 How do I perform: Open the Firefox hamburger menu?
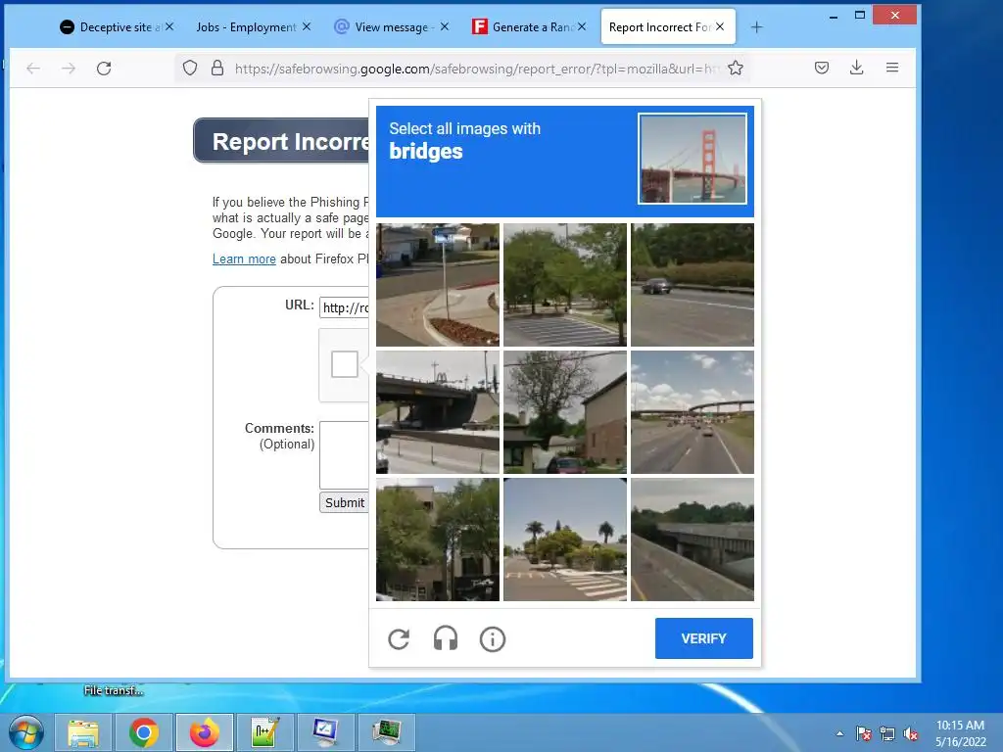[892, 68]
